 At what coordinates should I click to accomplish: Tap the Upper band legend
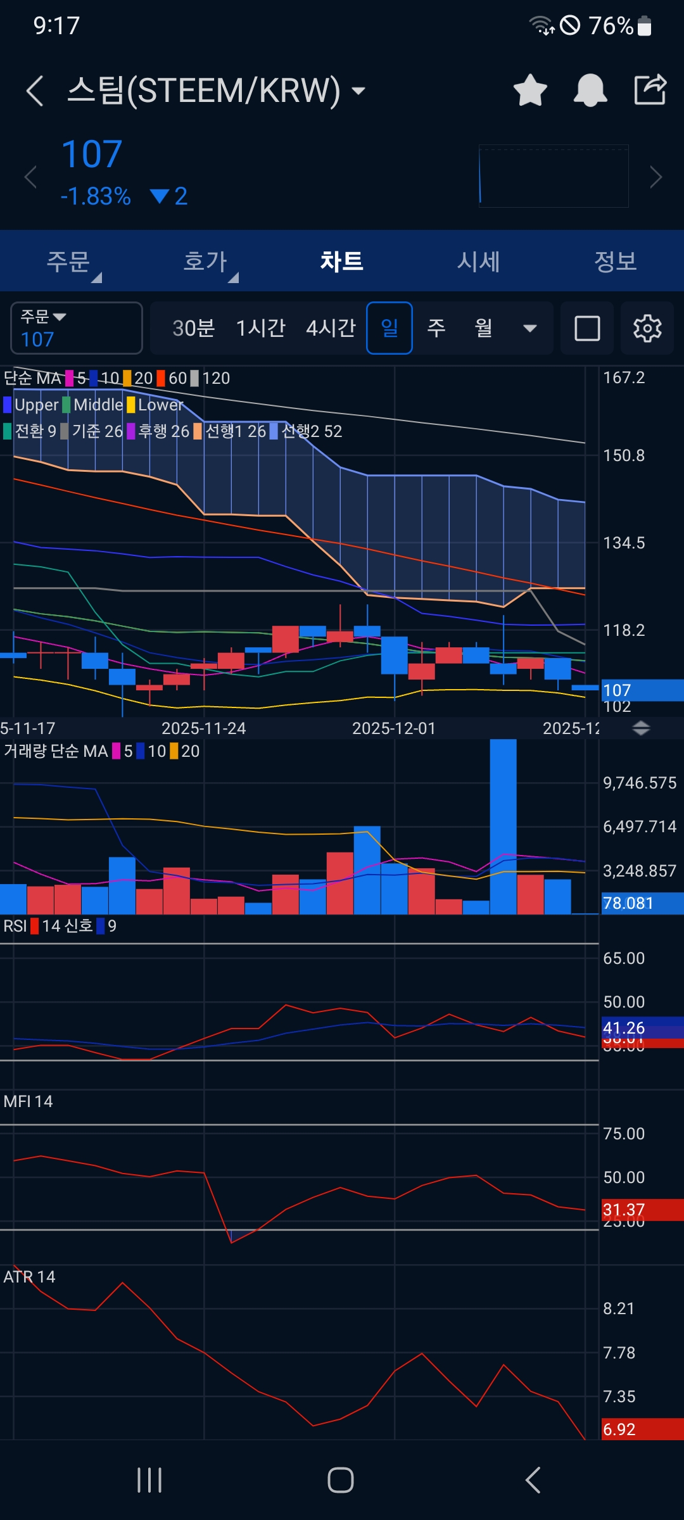(x=31, y=405)
